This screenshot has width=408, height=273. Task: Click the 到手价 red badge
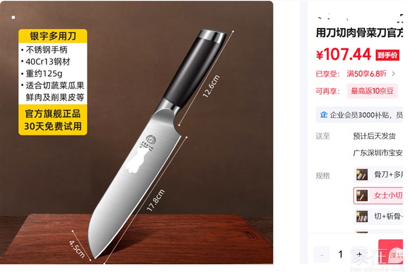(388, 55)
